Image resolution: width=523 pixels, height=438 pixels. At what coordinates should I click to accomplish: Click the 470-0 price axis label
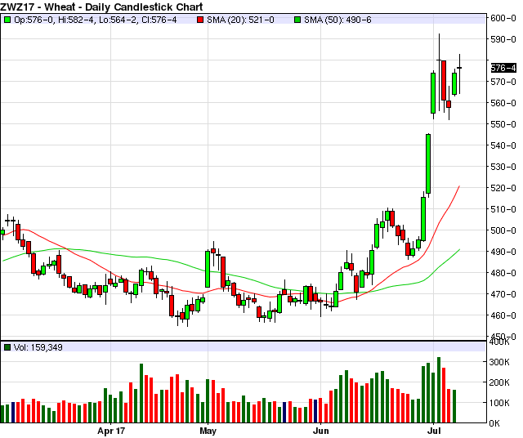tap(503, 294)
